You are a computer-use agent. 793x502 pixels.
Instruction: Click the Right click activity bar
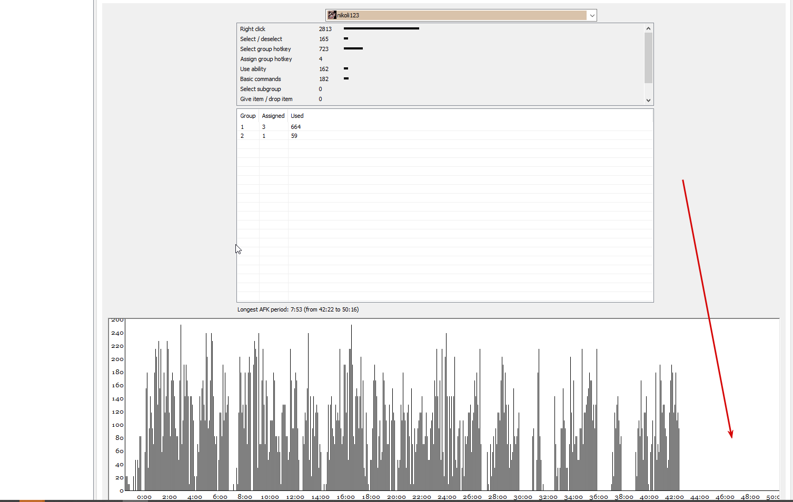tap(381, 28)
